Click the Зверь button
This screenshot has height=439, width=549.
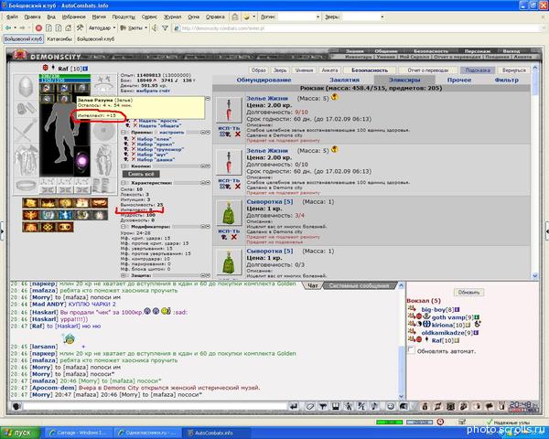point(280,70)
